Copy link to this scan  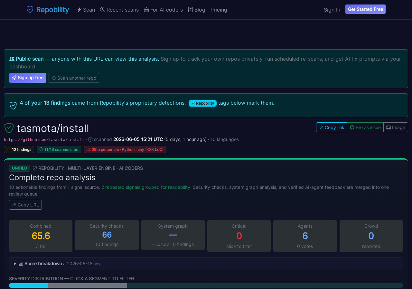tap(332, 127)
